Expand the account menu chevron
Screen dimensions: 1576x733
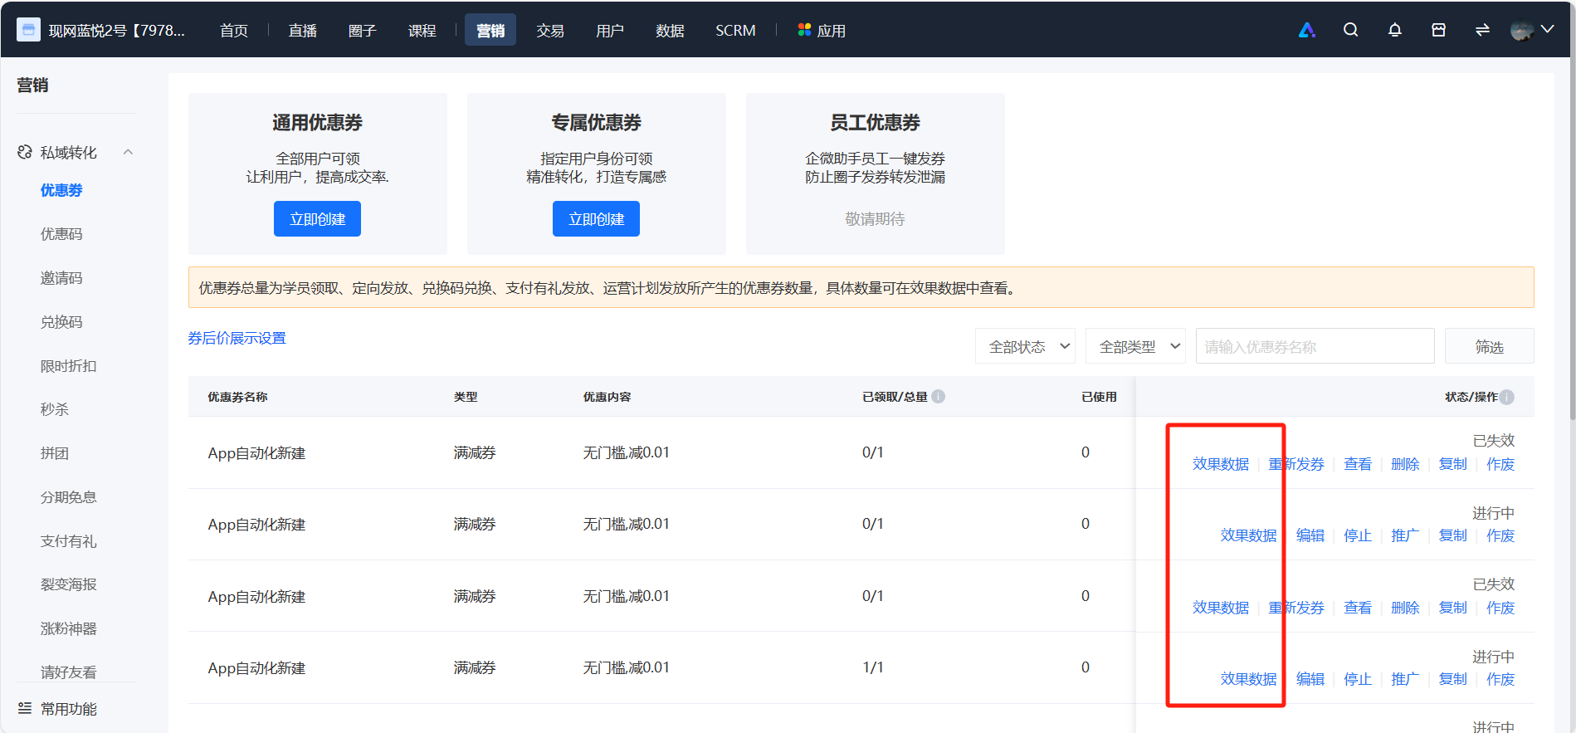point(1548,29)
